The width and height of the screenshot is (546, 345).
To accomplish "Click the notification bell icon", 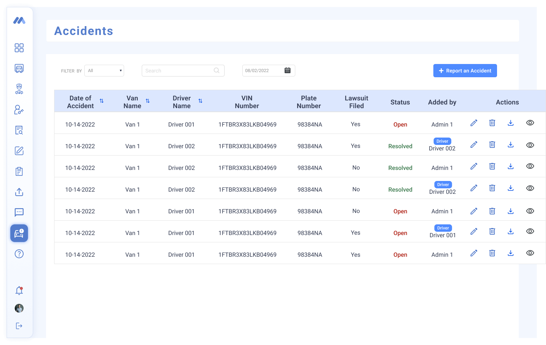I will click(x=19, y=291).
